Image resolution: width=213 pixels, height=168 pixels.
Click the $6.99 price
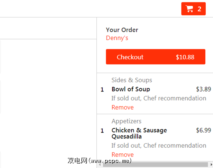[203, 130]
